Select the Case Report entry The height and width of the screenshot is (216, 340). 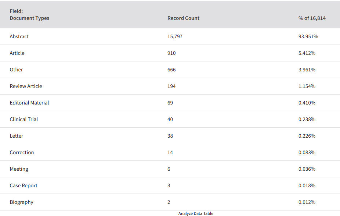click(23, 185)
